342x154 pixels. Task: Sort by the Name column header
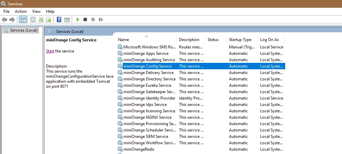tap(146, 39)
